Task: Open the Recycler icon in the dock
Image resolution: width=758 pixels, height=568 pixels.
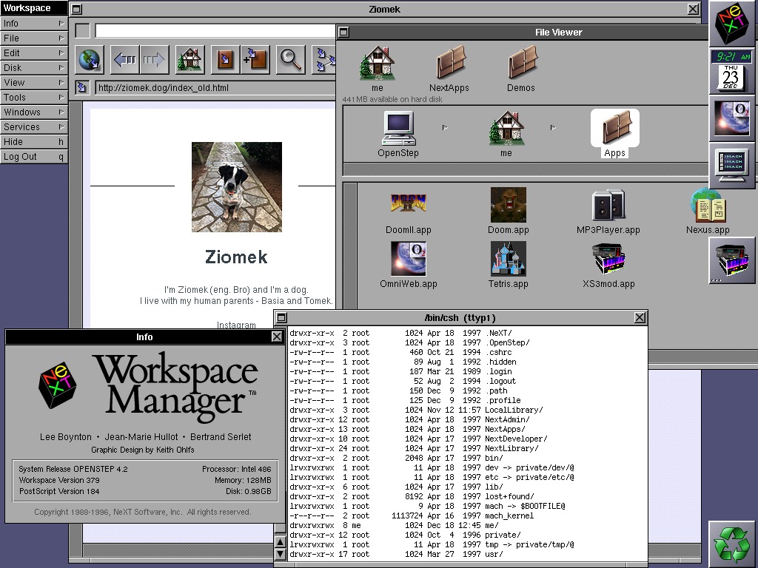Action: [x=732, y=544]
